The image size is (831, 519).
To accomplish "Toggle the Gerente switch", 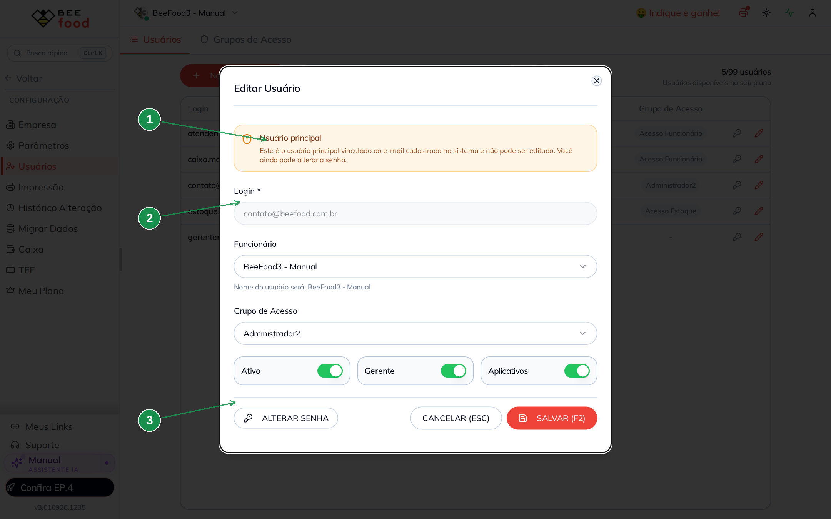I will coord(453,371).
